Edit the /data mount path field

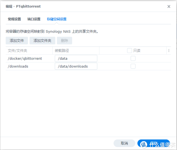(x=76, y=59)
